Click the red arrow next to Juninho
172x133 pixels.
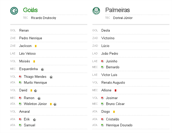(x=102, y=61)
